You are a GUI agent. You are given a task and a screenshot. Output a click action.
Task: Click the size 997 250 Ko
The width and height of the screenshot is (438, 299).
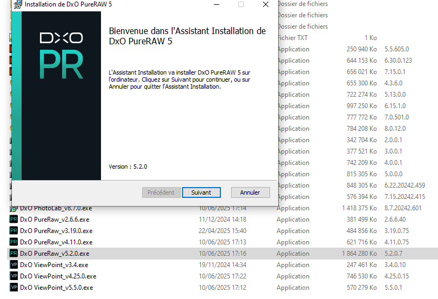coord(362,106)
